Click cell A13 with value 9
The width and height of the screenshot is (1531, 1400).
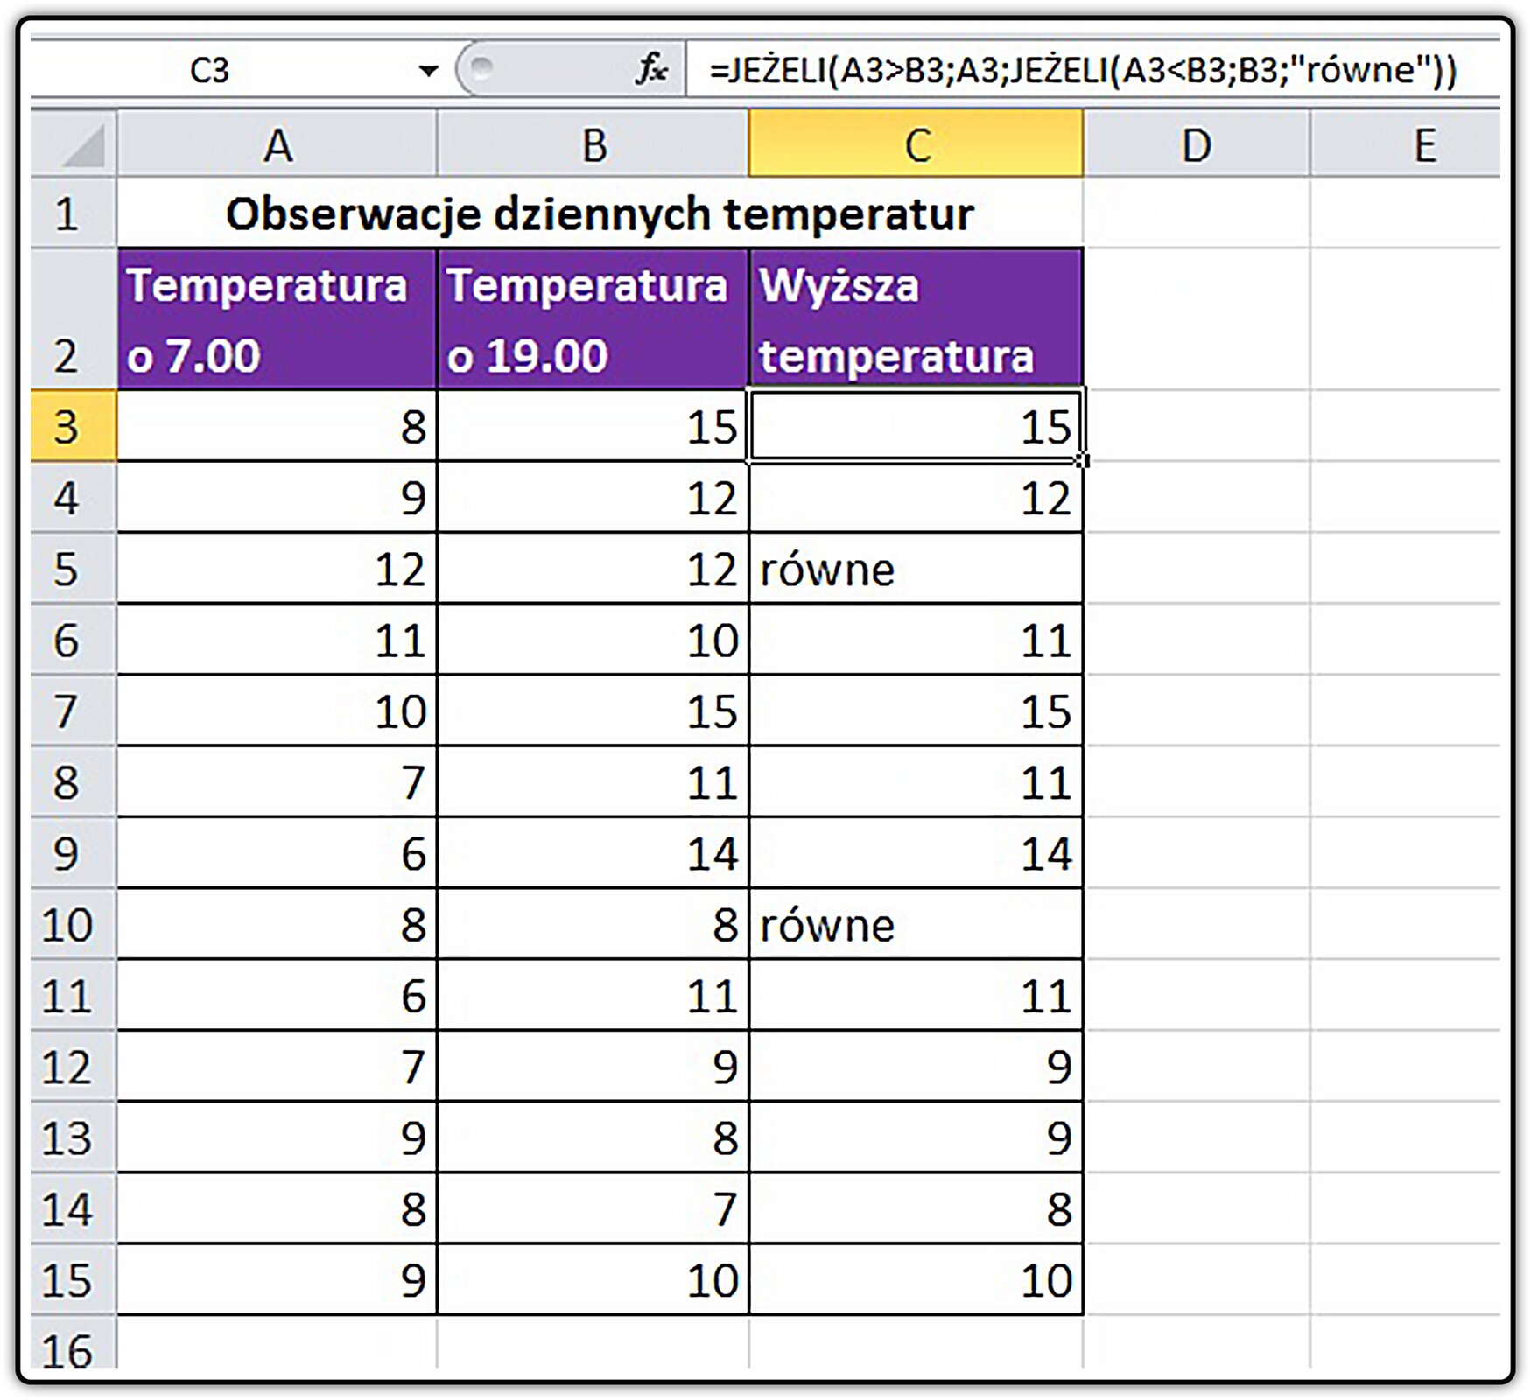277,1137
